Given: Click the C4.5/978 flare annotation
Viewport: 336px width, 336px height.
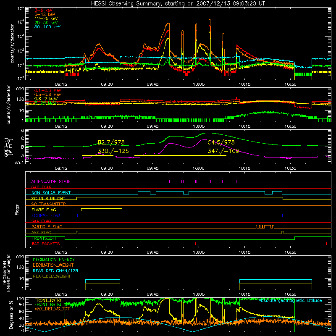Looking at the screenshot, I should (221, 142).
